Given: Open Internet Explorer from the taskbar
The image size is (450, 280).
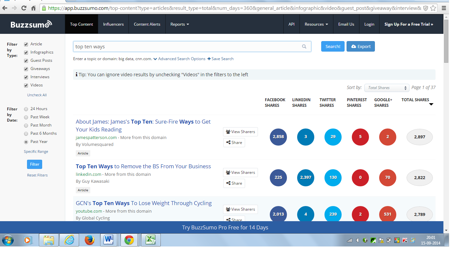Looking at the screenshot, I should point(70,240).
